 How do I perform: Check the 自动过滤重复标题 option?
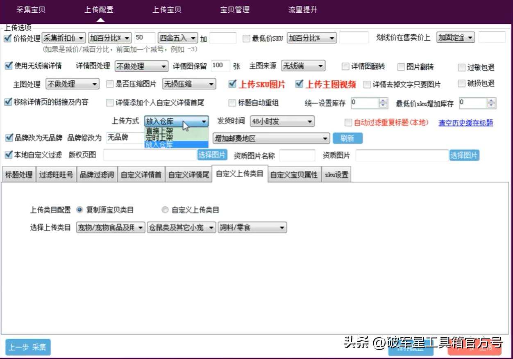pos(348,123)
